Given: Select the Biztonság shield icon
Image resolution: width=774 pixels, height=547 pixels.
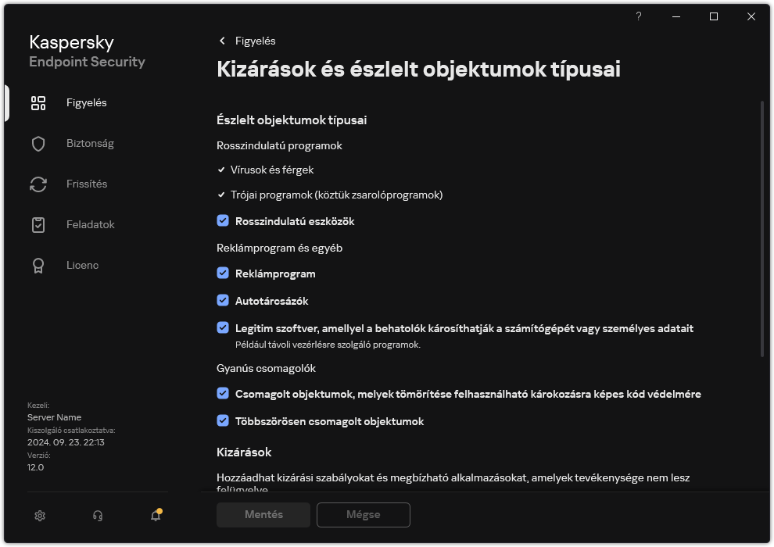Looking at the screenshot, I should tap(38, 143).
